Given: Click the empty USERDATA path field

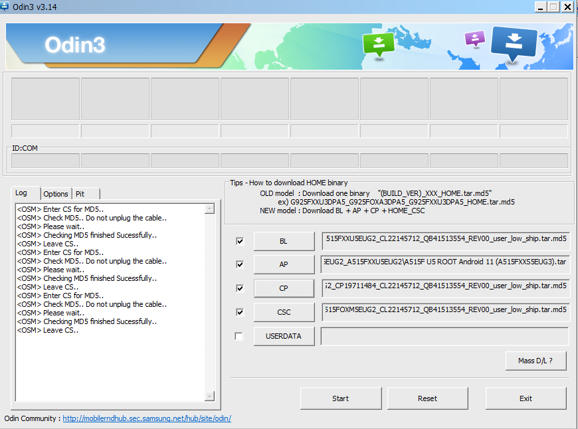Looking at the screenshot, I should click(x=445, y=336).
